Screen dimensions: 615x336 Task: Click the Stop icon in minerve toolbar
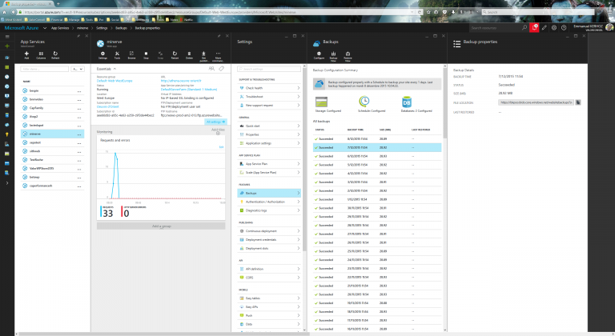click(x=146, y=55)
